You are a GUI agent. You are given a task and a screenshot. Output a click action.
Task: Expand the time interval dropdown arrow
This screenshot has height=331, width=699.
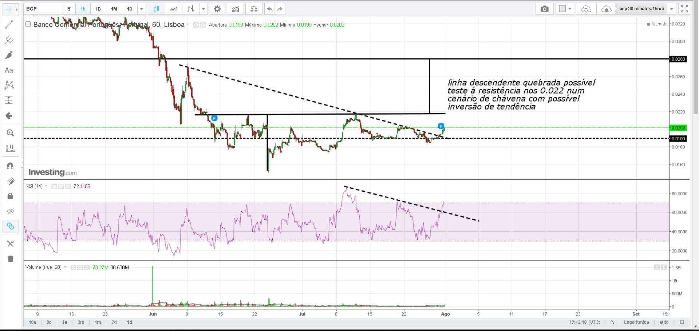click(x=142, y=9)
